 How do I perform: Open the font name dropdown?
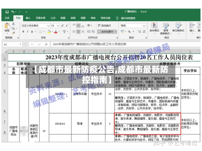point(48,25)
